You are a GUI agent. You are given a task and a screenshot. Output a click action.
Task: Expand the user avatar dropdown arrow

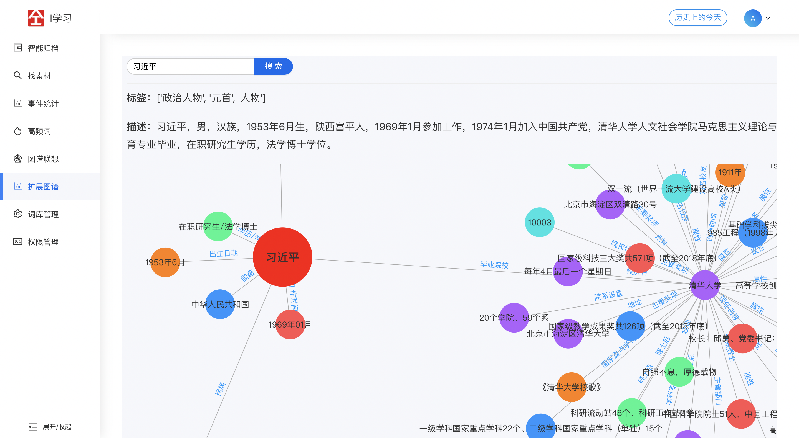point(768,18)
